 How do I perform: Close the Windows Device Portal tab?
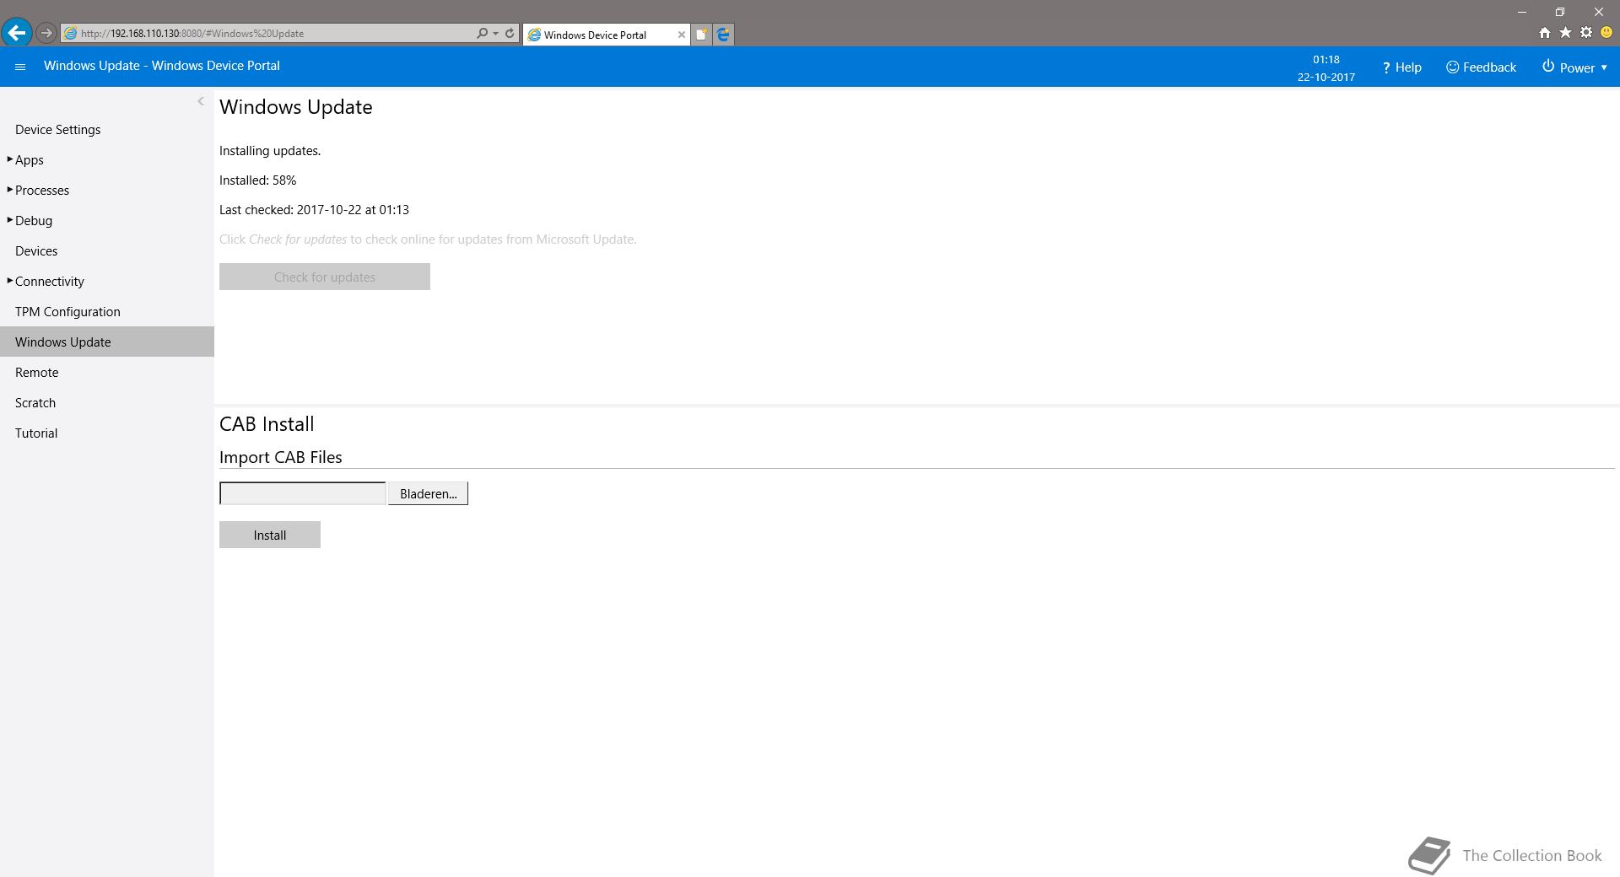[x=682, y=35]
